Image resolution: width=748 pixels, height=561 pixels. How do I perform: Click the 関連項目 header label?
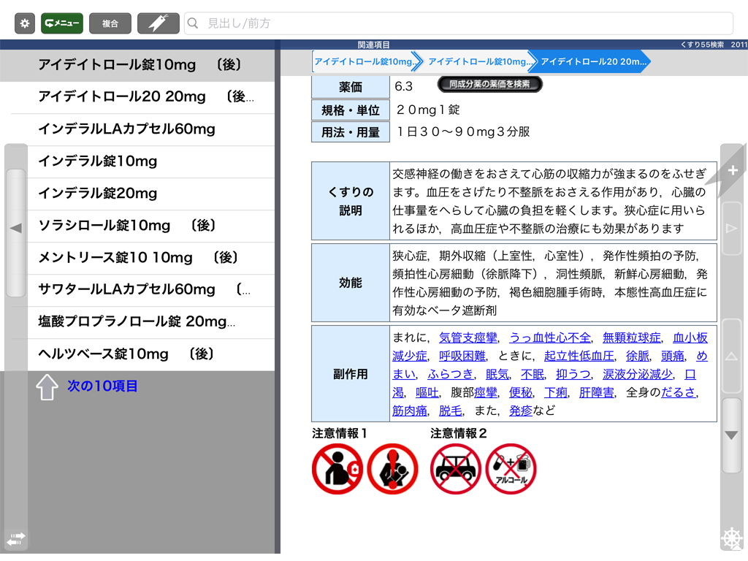(373, 45)
